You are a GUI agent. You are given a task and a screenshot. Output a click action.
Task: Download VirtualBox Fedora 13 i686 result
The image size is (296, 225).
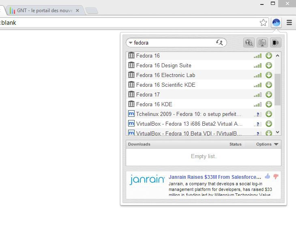click(268, 124)
